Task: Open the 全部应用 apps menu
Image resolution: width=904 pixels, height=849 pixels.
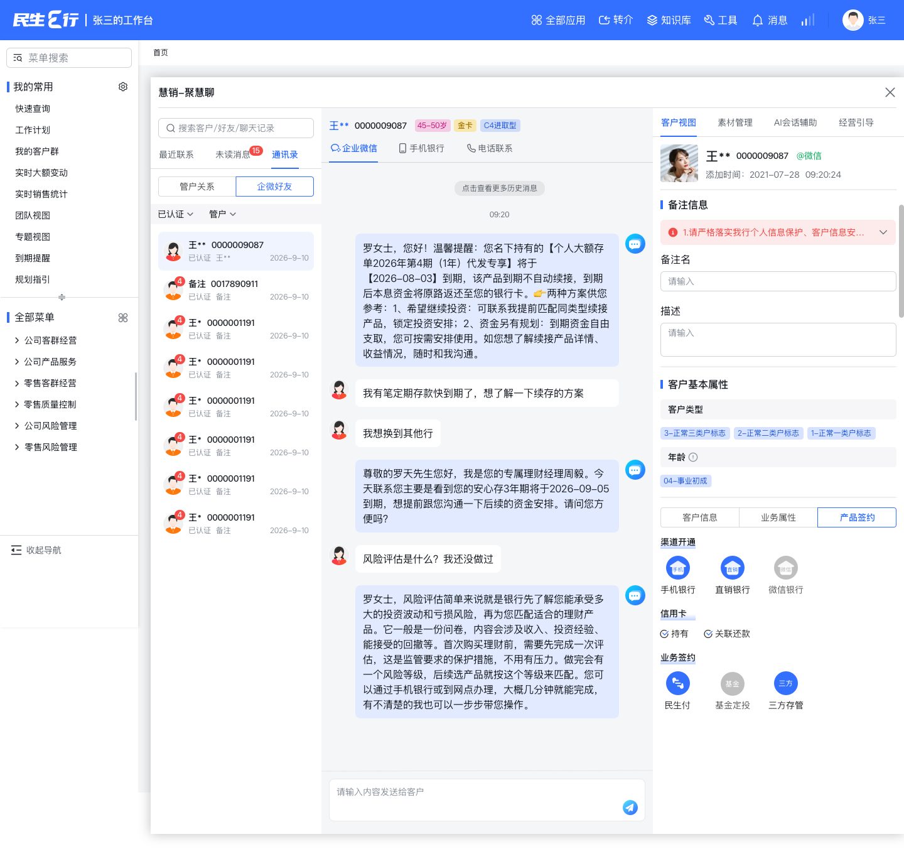Action: point(558,20)
